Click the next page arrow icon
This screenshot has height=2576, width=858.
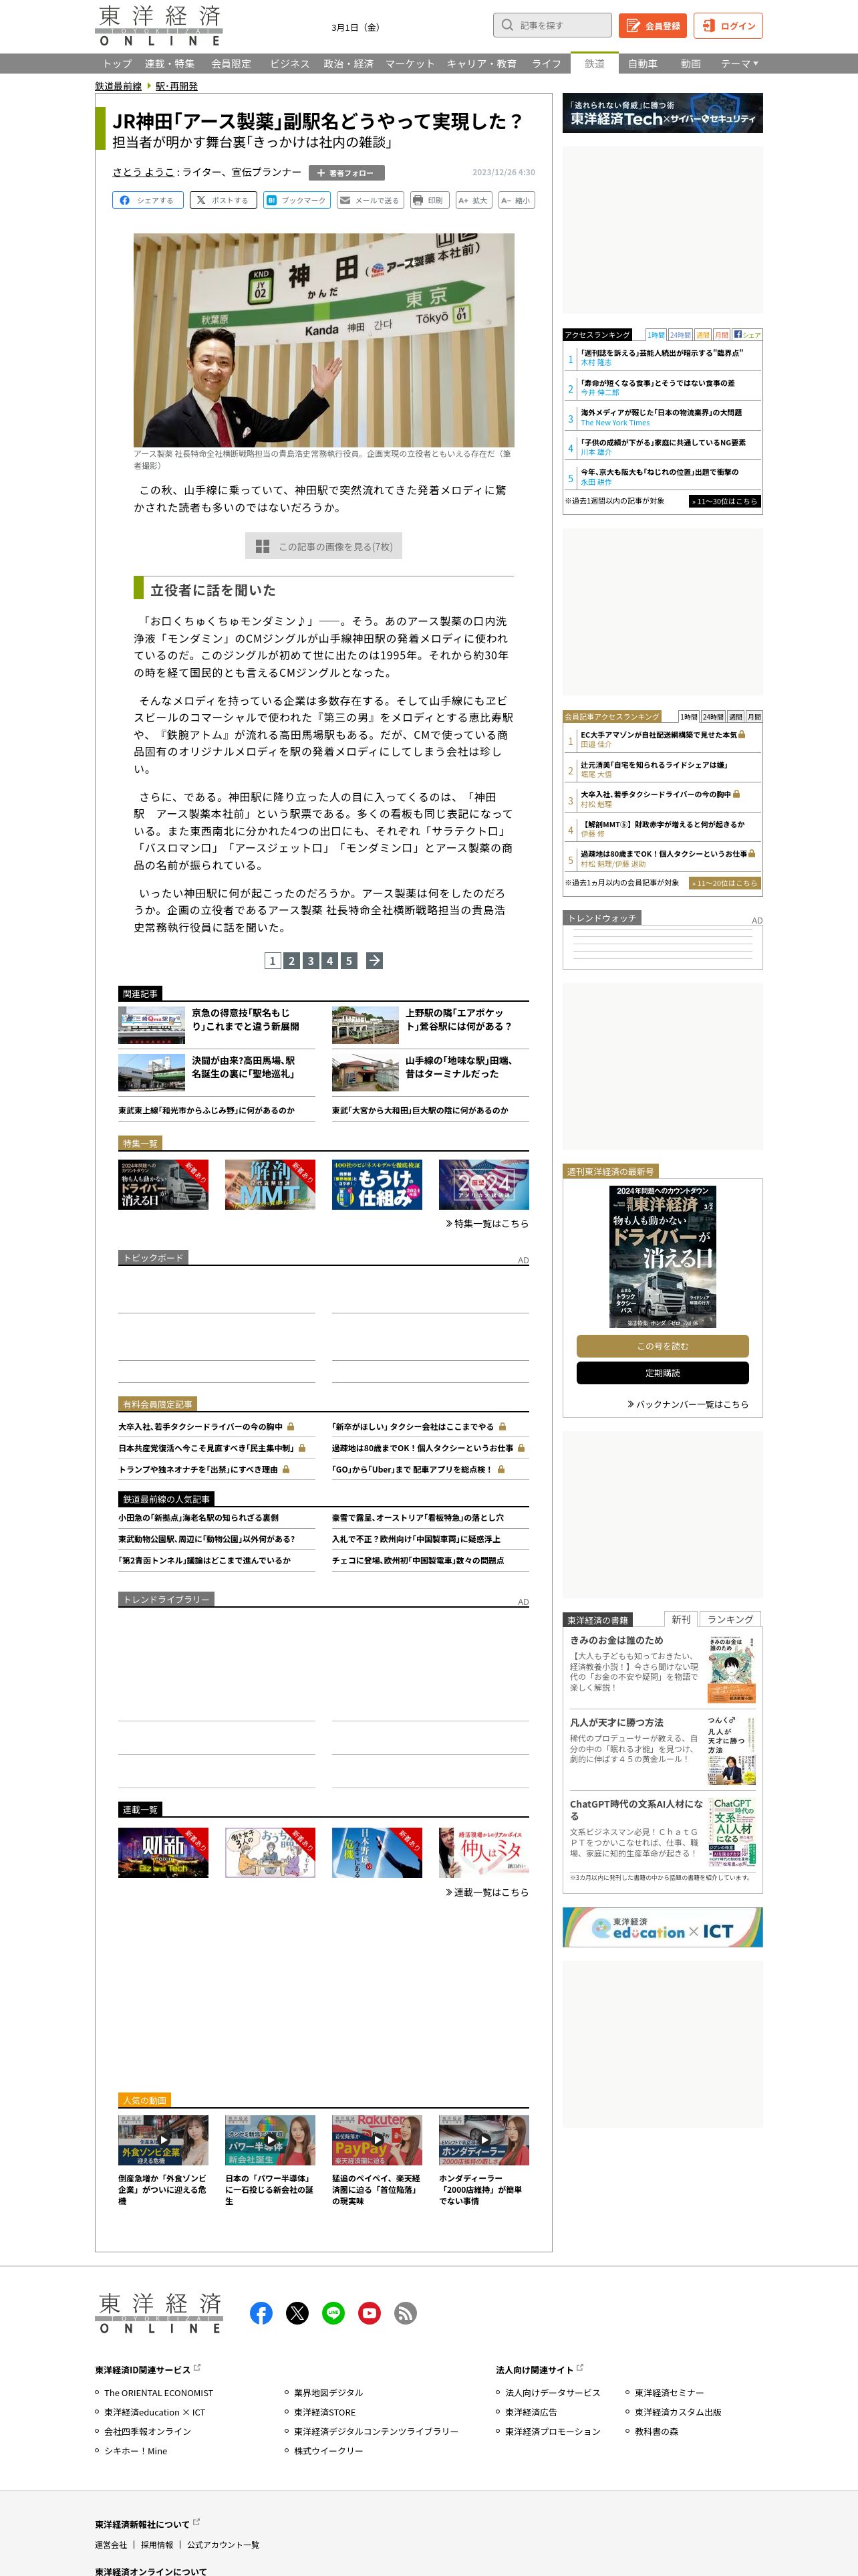point(375,960)
